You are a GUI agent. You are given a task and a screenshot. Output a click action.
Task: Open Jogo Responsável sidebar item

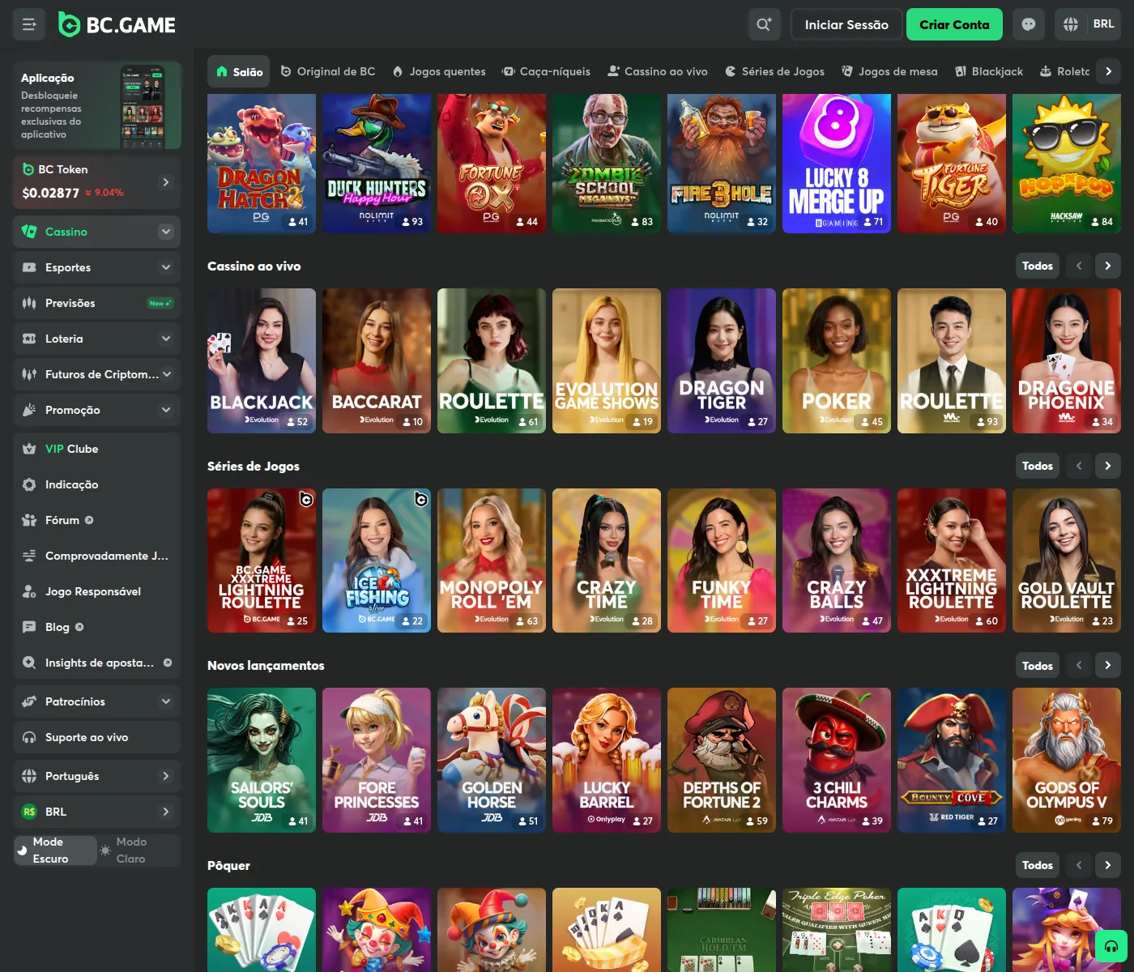[x=97, y=591]
